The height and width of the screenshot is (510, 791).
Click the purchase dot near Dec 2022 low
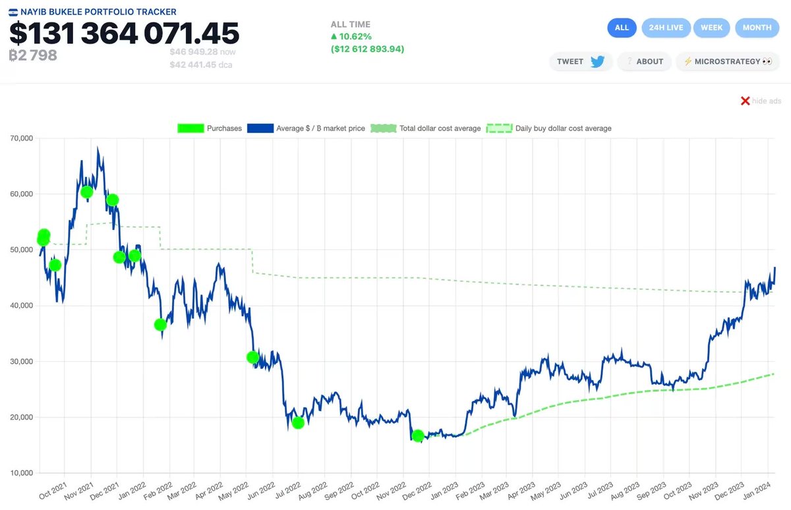tap(418, 436)
